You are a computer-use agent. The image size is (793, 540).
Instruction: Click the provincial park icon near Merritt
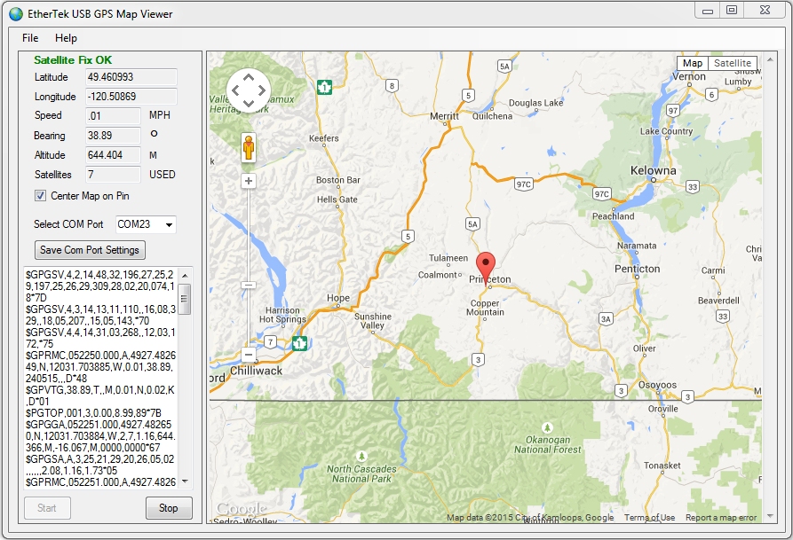[325, 86]
